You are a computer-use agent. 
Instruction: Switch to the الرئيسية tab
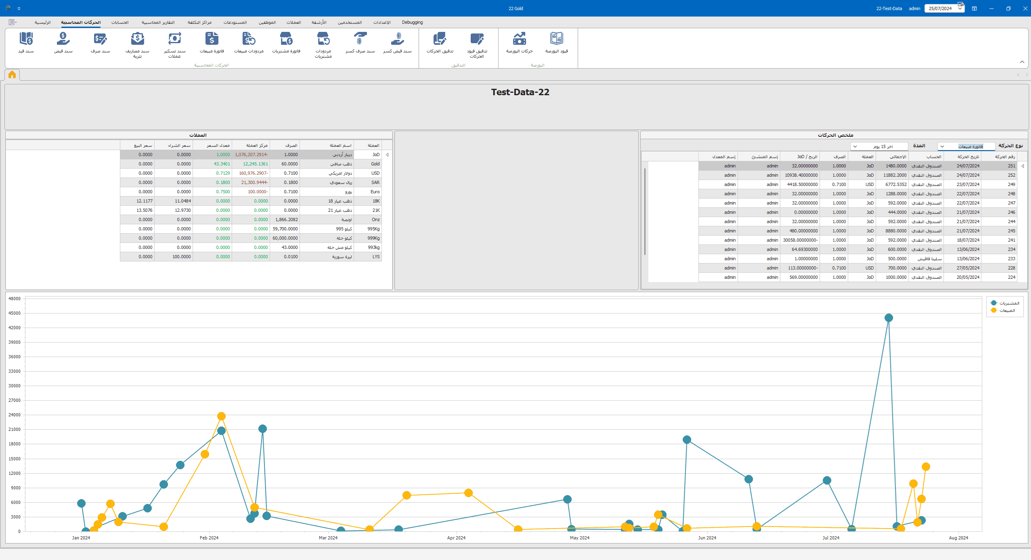point(42,22)
